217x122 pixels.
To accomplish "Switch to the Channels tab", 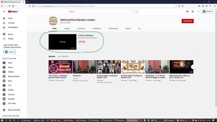I will pos(97,29).
